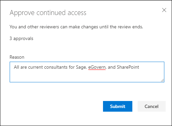172x126 pixels.
Task: Click the word continued in the heading
Action: click(51, 13)
